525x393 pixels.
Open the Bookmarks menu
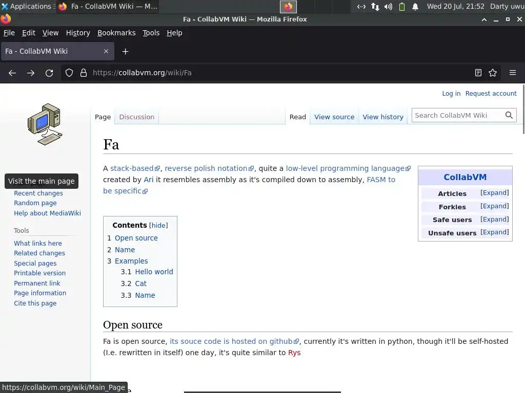[x=116, y=33]
